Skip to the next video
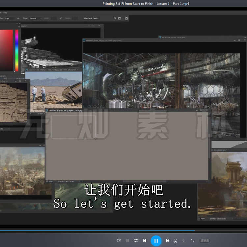 pos(167,241)
